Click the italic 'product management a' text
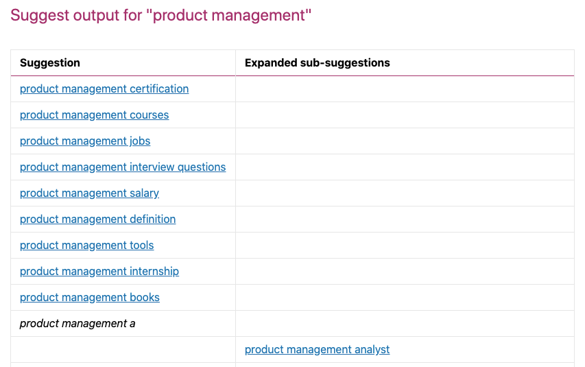 click(x=77, y=323)
